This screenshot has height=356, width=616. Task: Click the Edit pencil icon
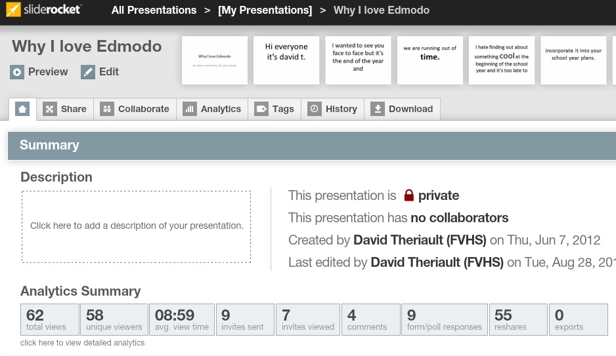(x=88, y=72)
